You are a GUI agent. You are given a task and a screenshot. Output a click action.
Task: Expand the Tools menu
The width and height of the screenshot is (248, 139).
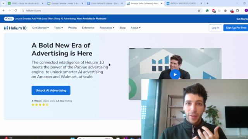point(59,28)
